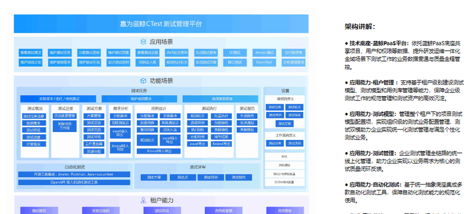This screenshot has width=470, height=214.
Task: Select 评审概况 under 测试概况
Action: pyautogui.click(x=34, y=144)
